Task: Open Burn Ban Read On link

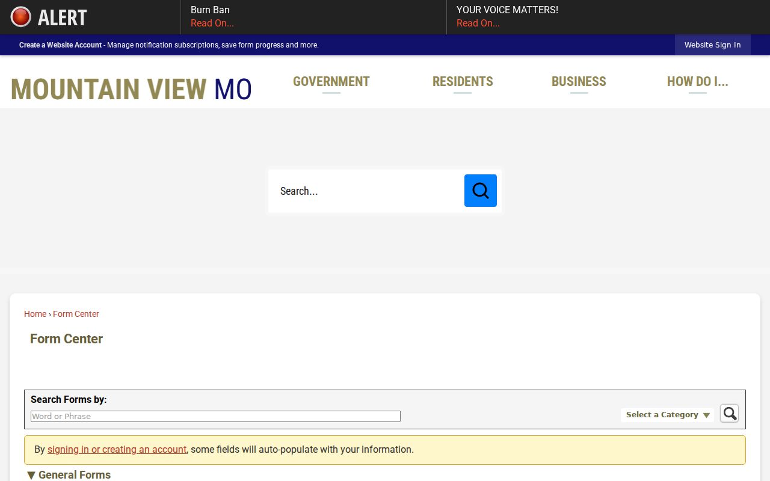Action: [x=212, y=23]
